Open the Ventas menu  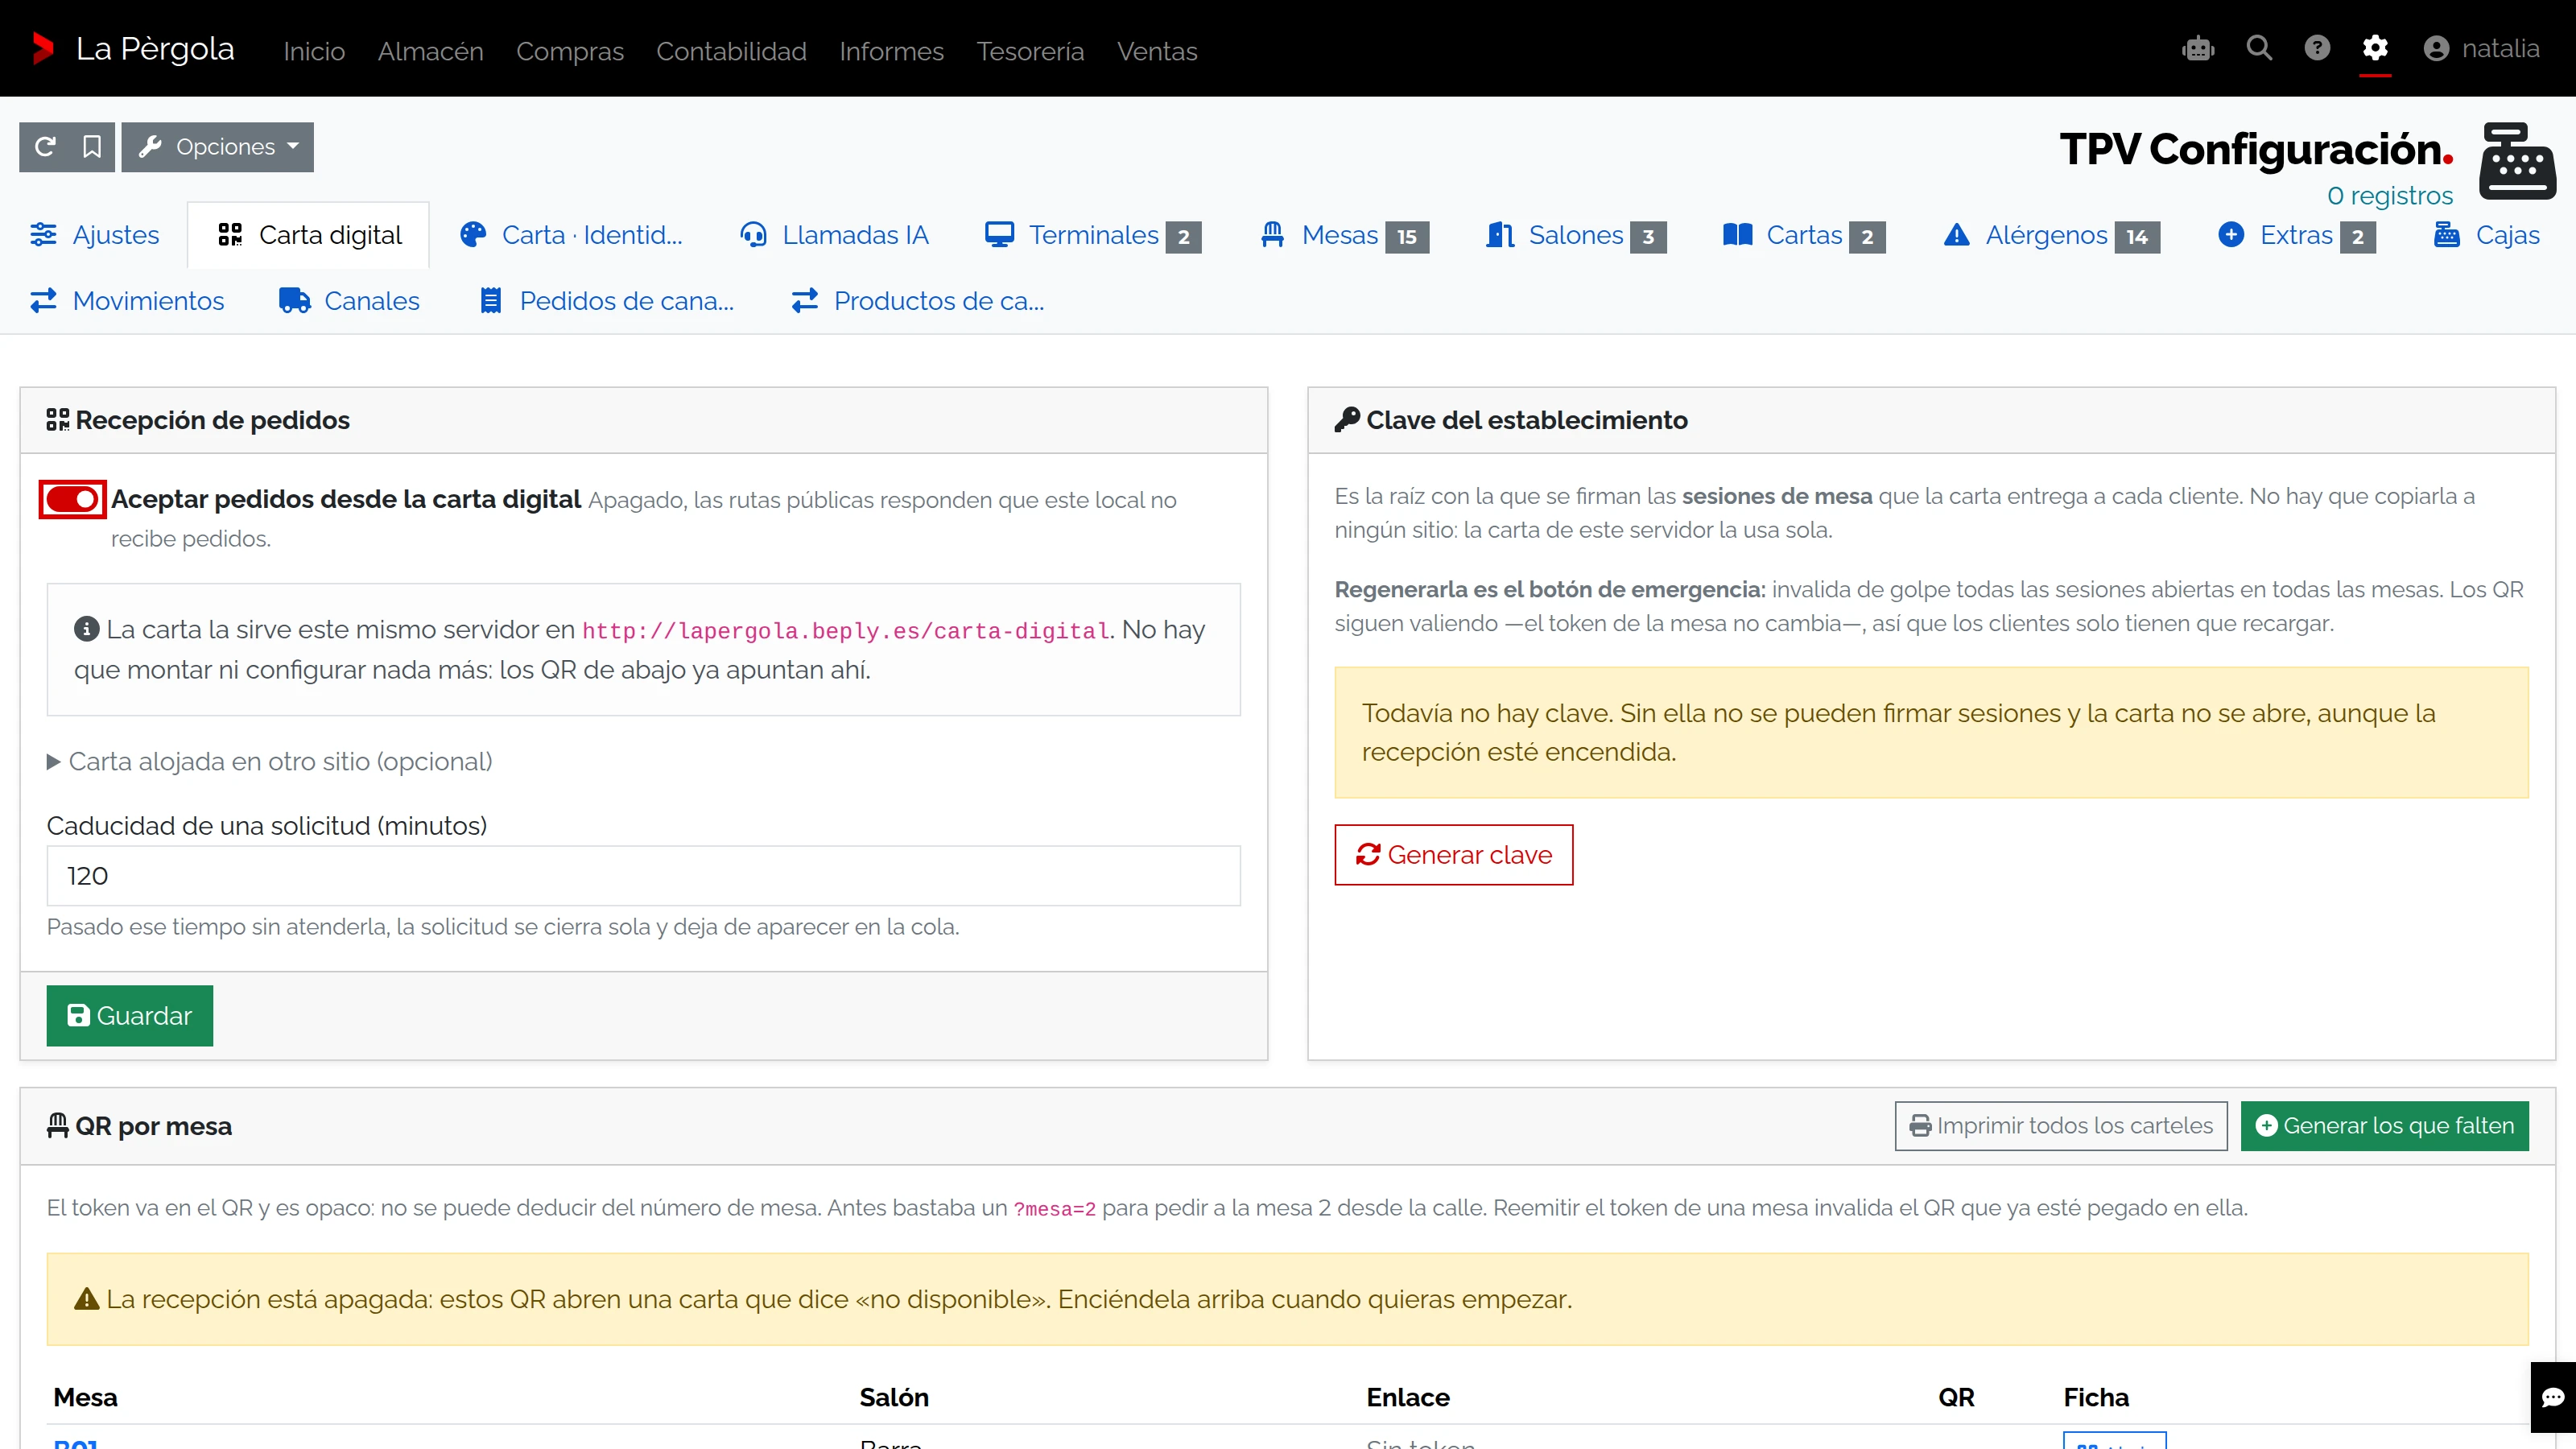(x=1157, y=51)
